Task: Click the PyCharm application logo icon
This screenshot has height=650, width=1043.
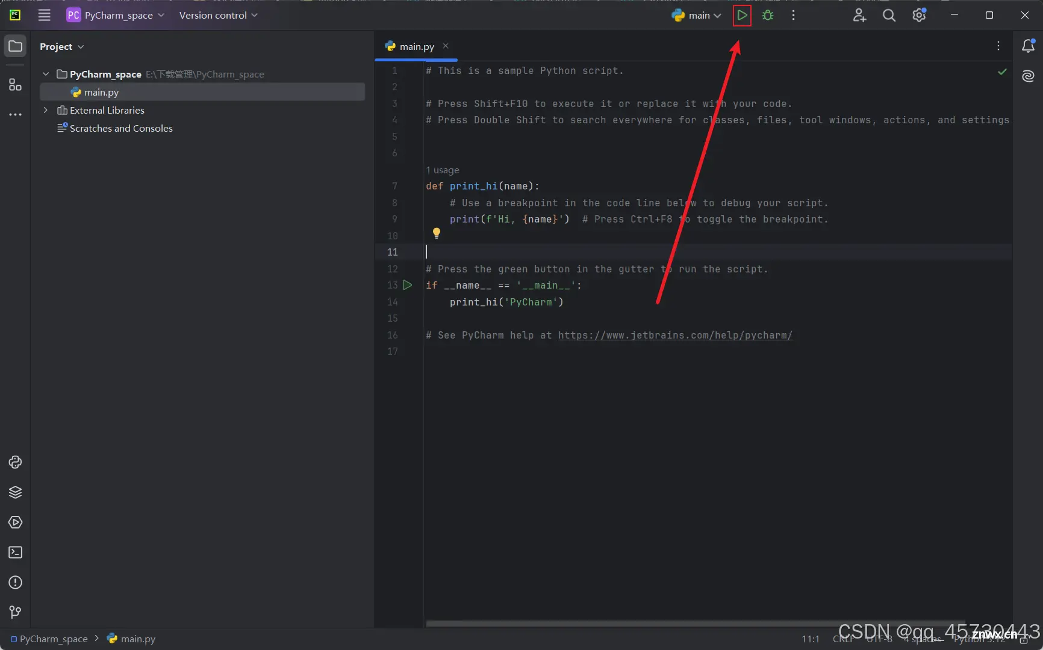Action: click(15, 15)
